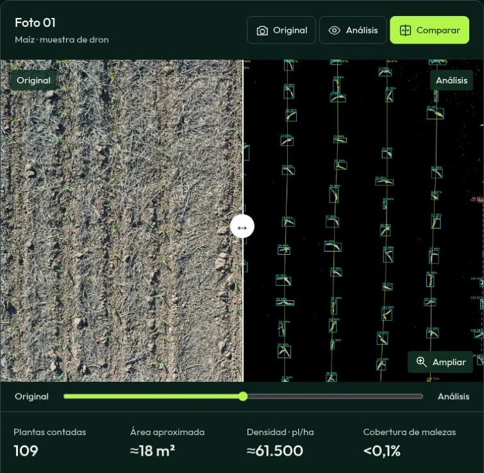Click the grey slider track toward Análisis
This screenshot has width=484, height=473.
335,396
